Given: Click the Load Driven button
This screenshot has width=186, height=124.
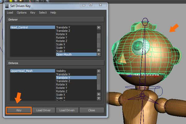Looking at the screenshot, I should tap(68, 110).
